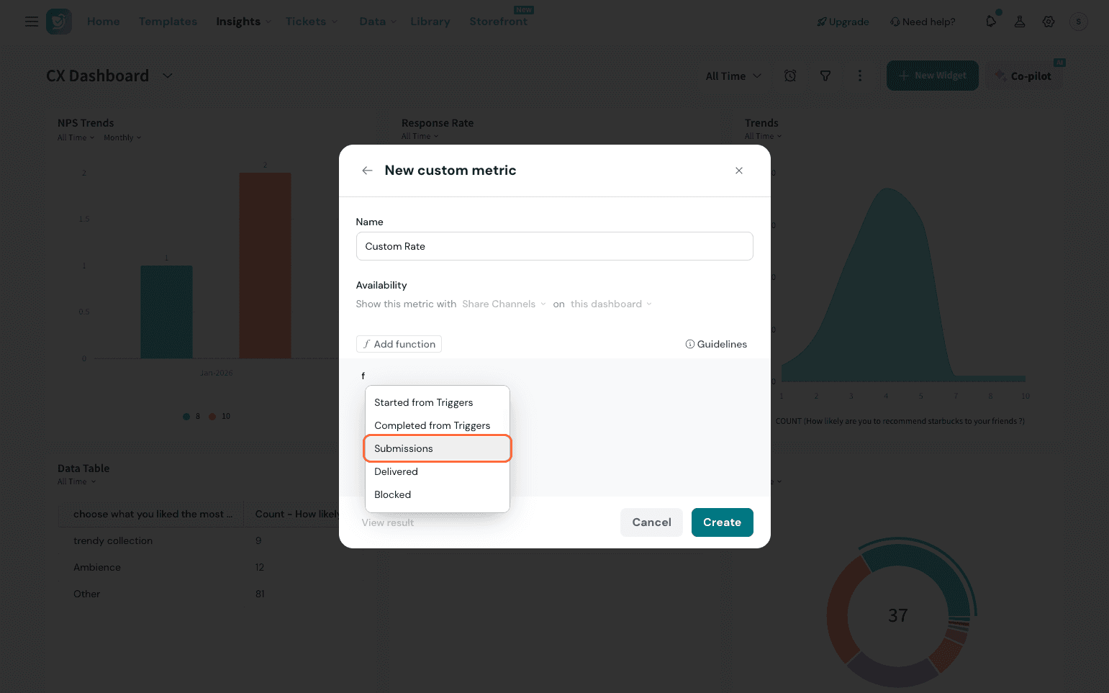Image resolution: width=1109 pixels, height=693 pixels.
Task: Expand the Share Channels dropdown
Action: [504, 304]
